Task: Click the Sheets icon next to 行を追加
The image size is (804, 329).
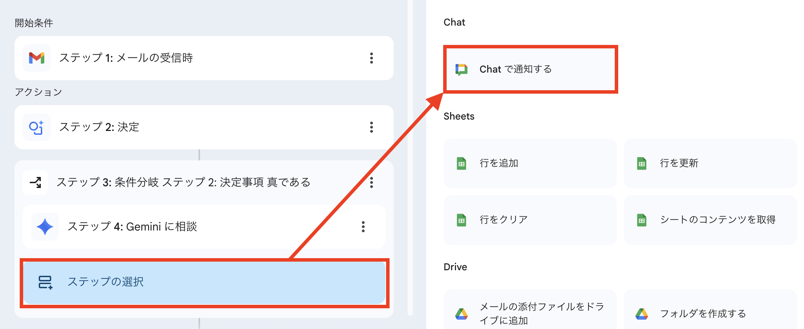Action: click(x=462, y=163)
